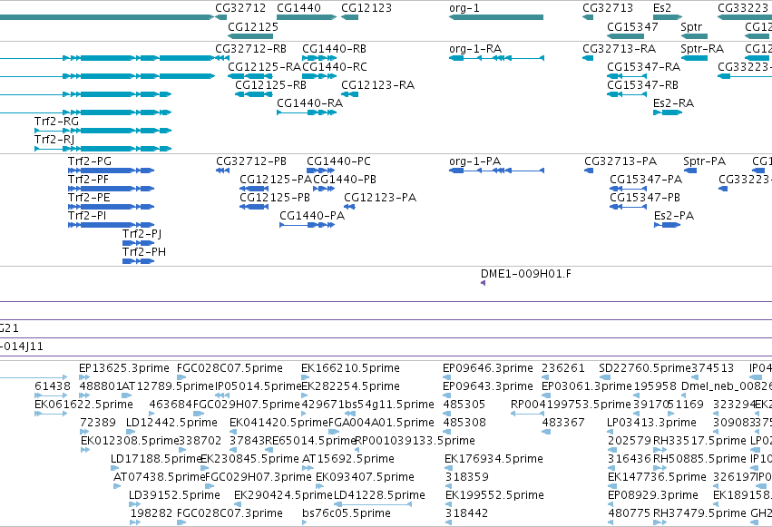Click the CG12125-RB transcript label
The height and width of the screenshot is (527, 772).
271,85
